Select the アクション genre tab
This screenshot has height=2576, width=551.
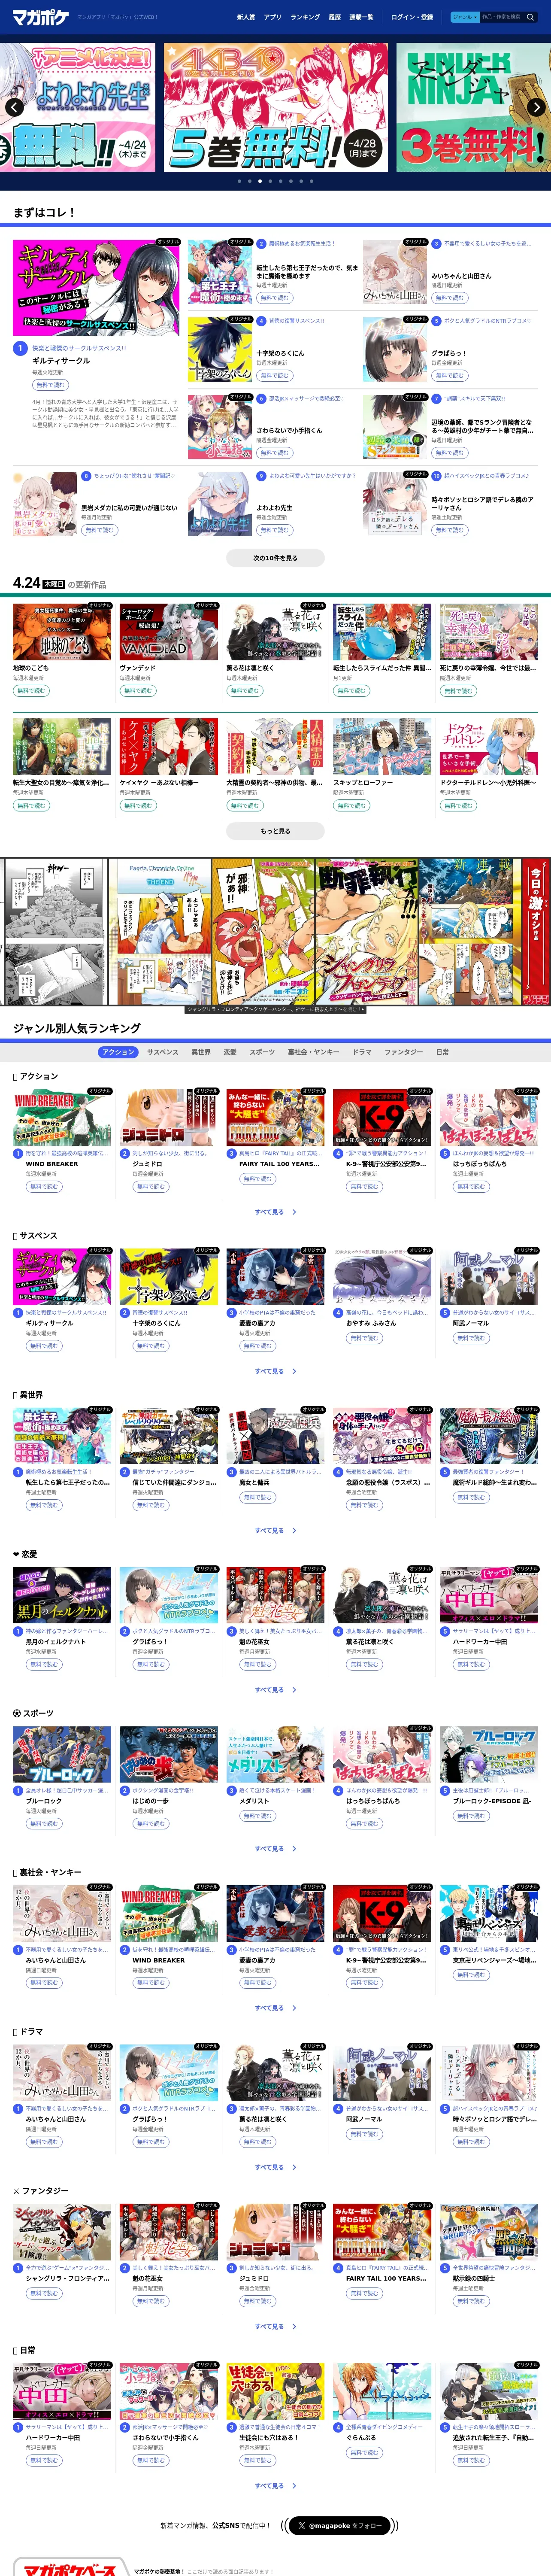point(119,1052)
